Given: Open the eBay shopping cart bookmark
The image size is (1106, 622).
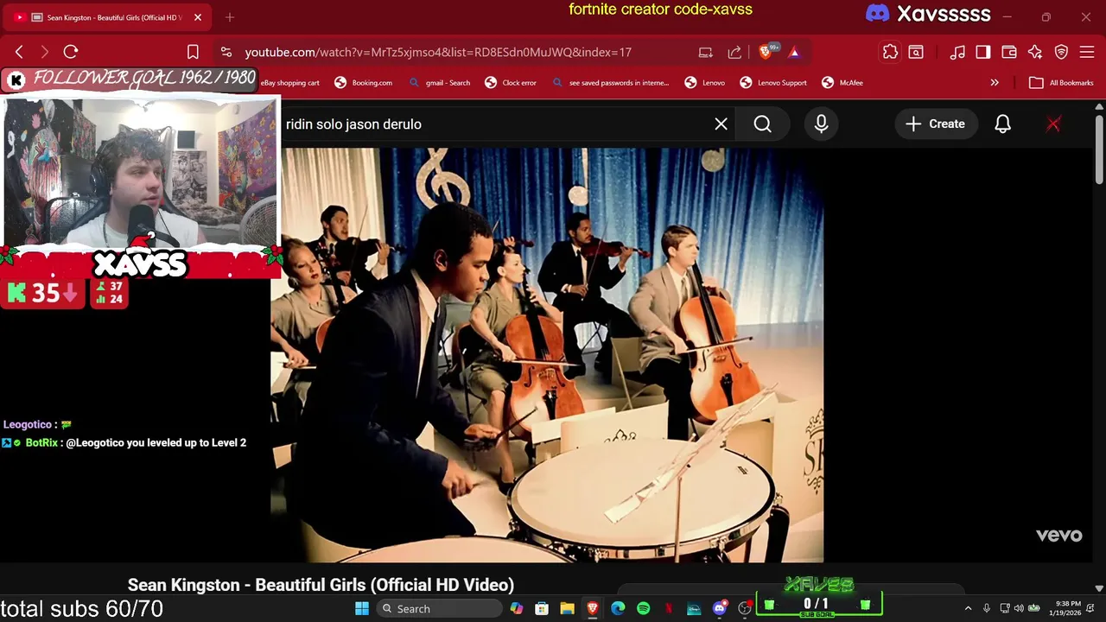Looking at the screenshot, I should pos(290,83).
